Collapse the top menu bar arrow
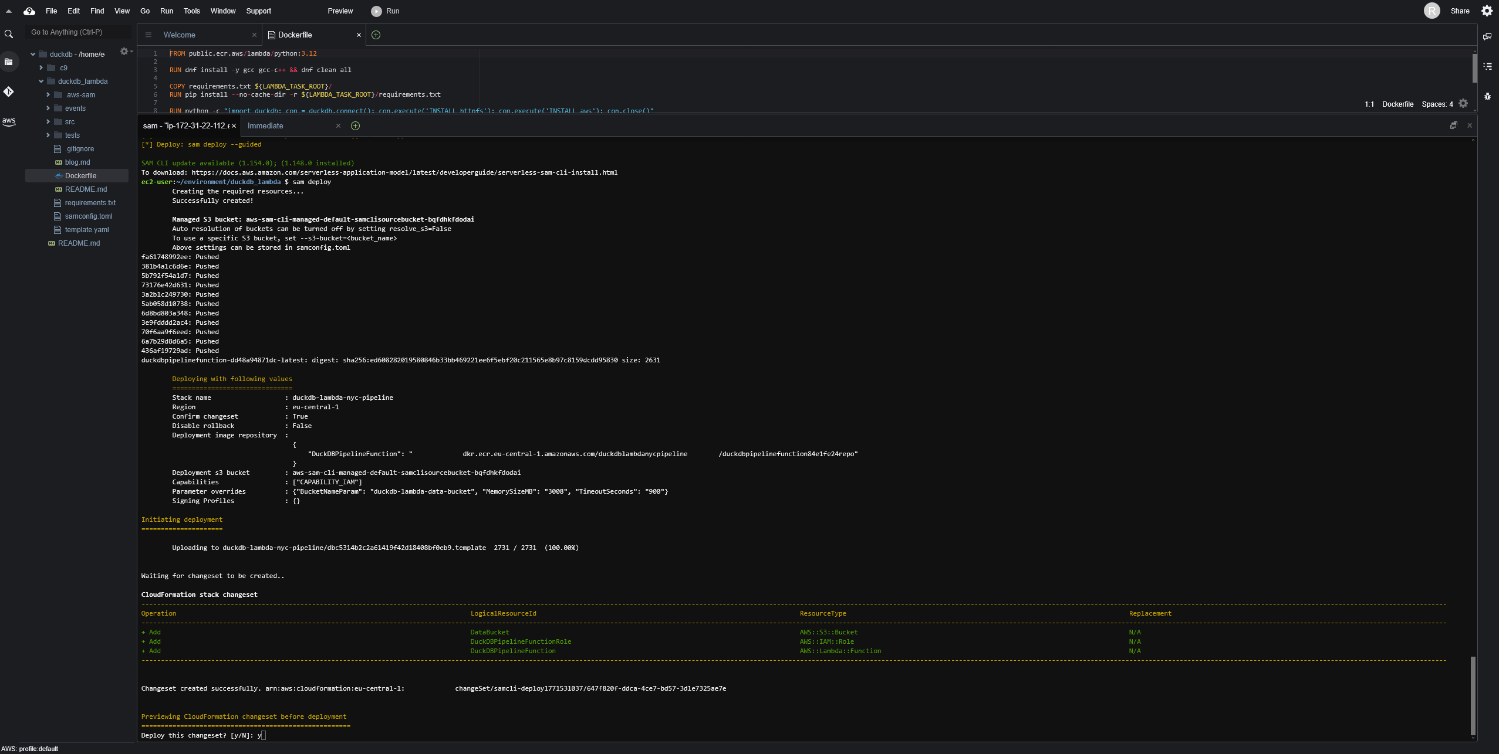The height and width of the screenshot is (754, 1499). click(x=9, y=11)
